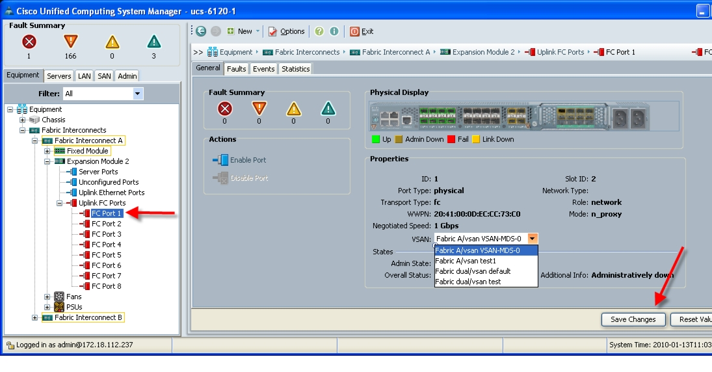The image size is (712, 372).
Task: Click the green New plus icon
Action: 231,31
